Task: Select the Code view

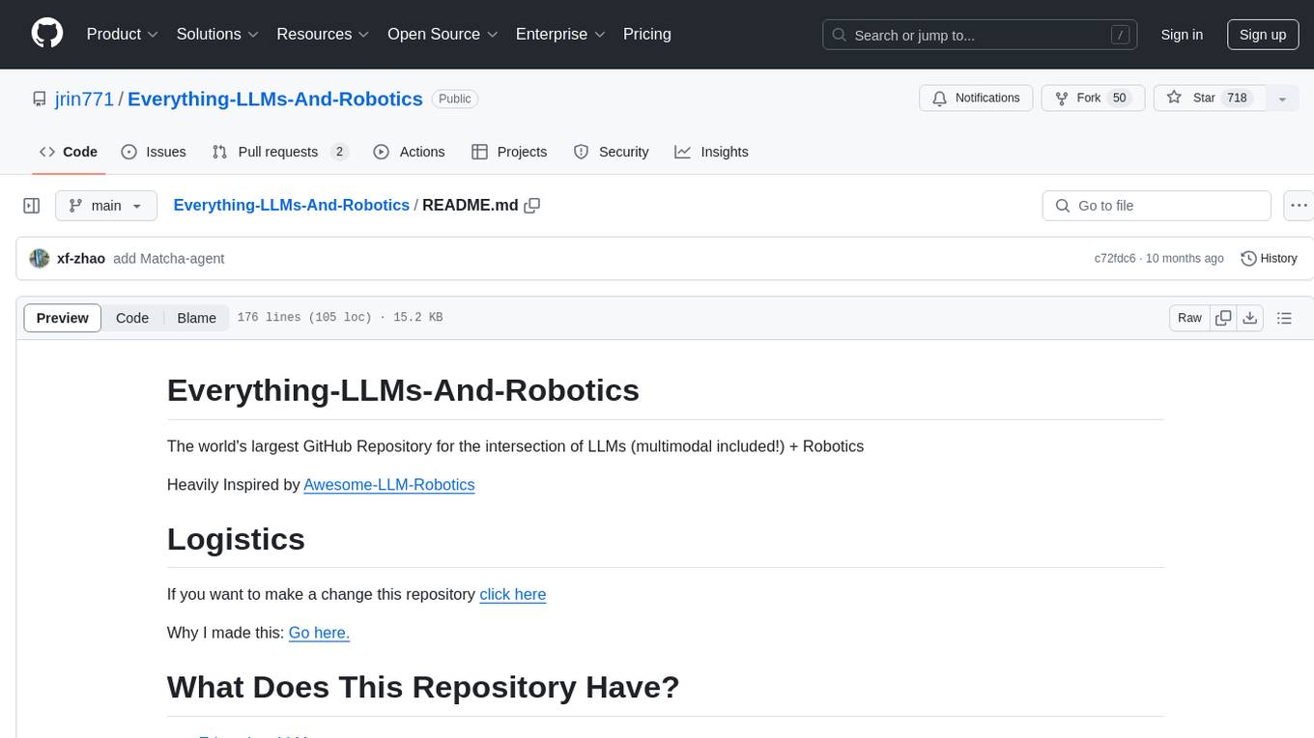Action: coord(132,318)
